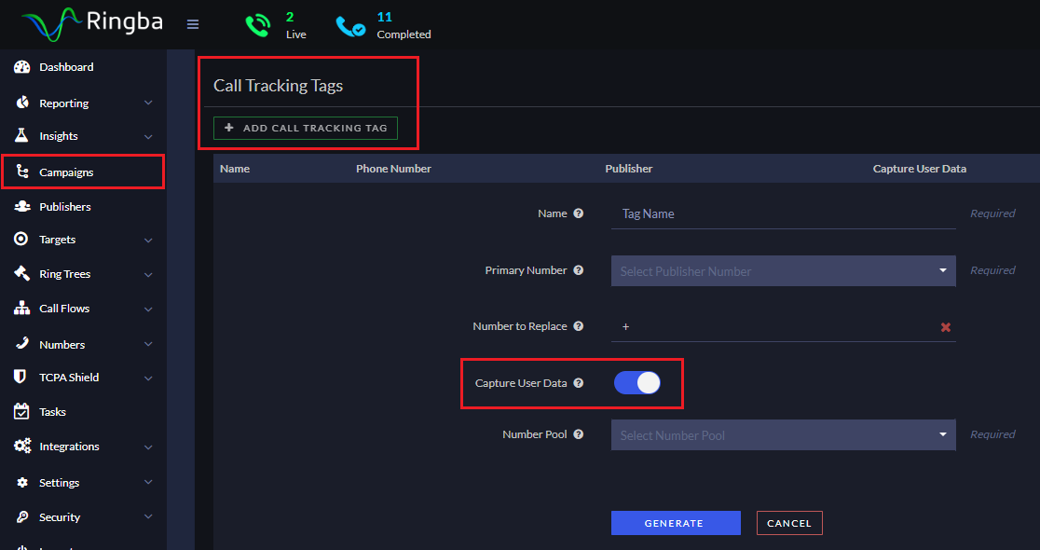Viewport: 1040px width, 550px height.
Task: Click the TCPA Shield icon
Action: point(20,377)
